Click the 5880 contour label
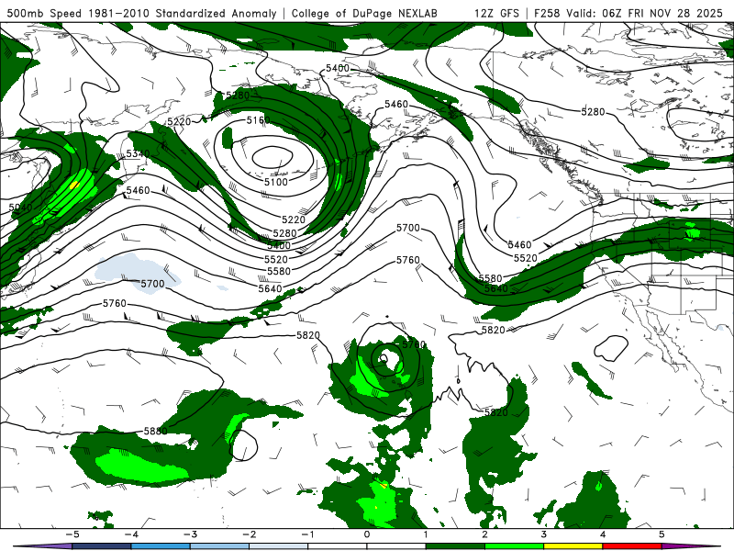Viewport: 734px width, 551px height. click(x=155, y=431)
